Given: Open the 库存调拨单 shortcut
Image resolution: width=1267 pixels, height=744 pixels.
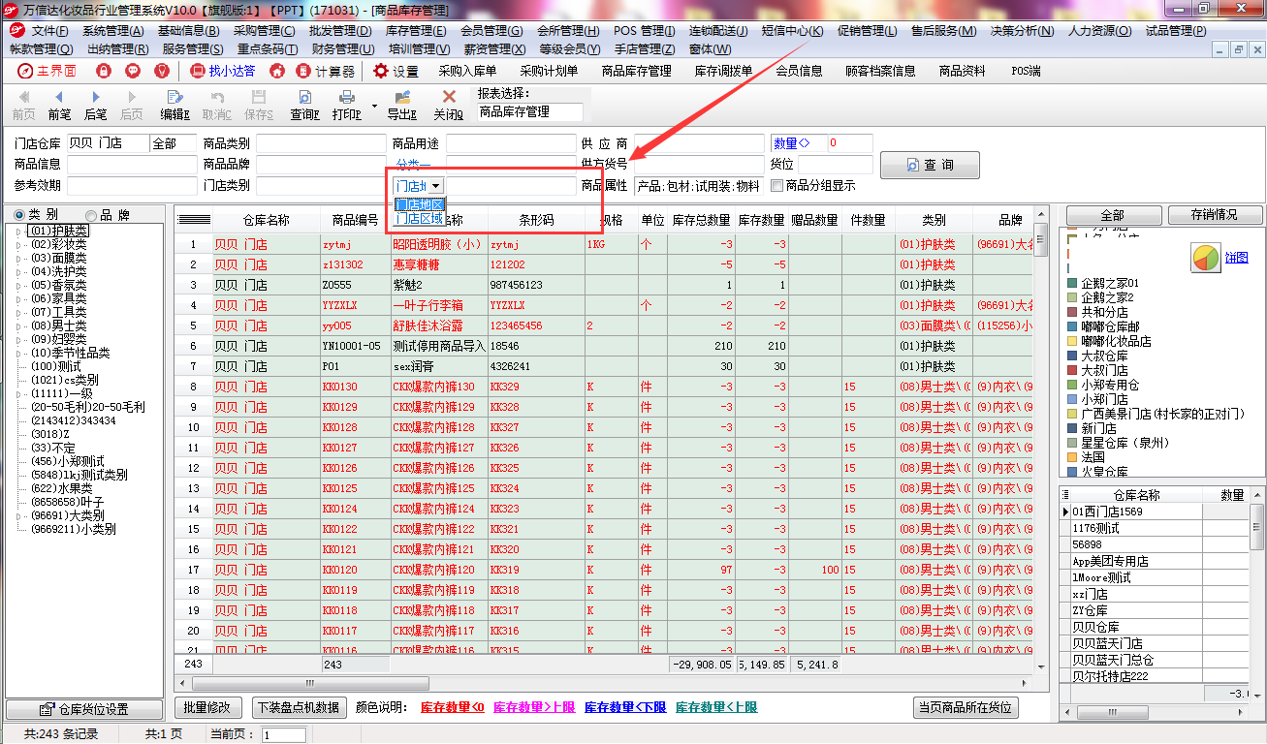Looking at the screenshot, I should coord(723,71).
